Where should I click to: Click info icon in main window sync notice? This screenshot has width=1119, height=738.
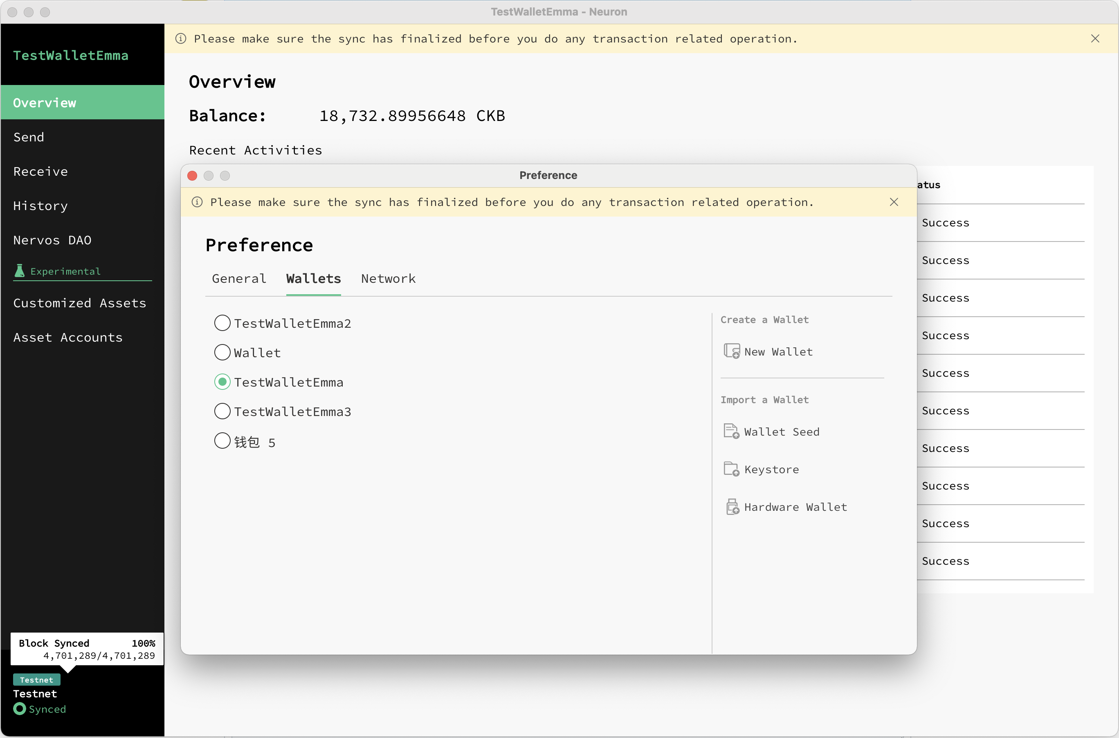pyautogui.click(x=181, y=38)
